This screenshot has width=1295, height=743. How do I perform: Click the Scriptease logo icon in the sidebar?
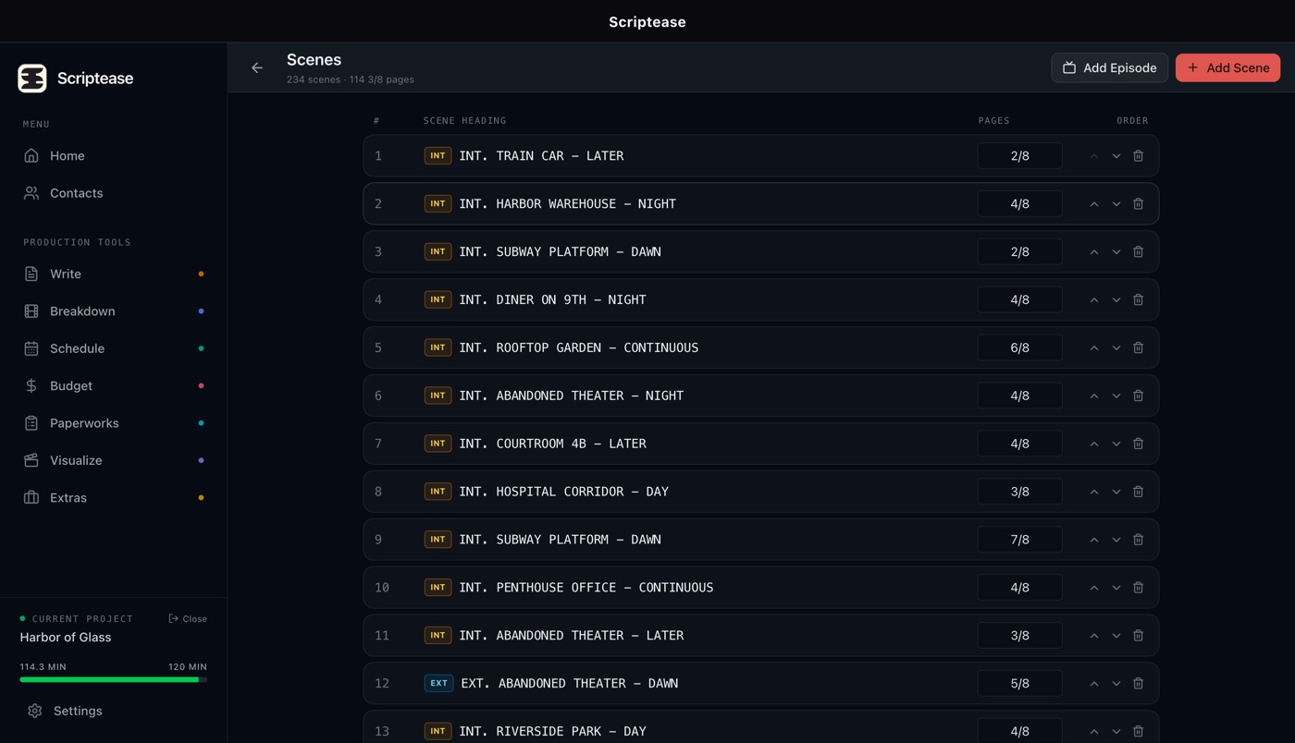click(x=32, y=79)
